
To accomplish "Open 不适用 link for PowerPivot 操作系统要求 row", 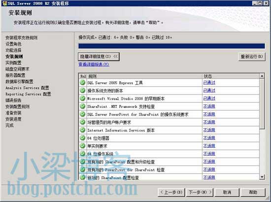I will click(209, 114).
